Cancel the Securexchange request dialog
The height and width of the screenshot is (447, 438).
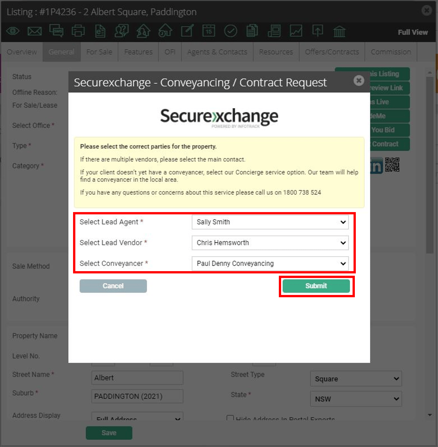pos(113,286)
